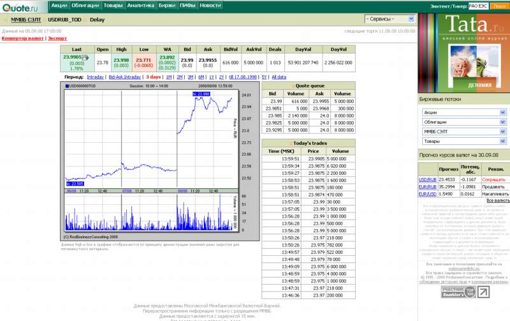This screenshot has height=321, width=510.
Task: Click the arrow counter icon next to the Rambler badge
Action: pyautogui.click(x=483, y=292)
